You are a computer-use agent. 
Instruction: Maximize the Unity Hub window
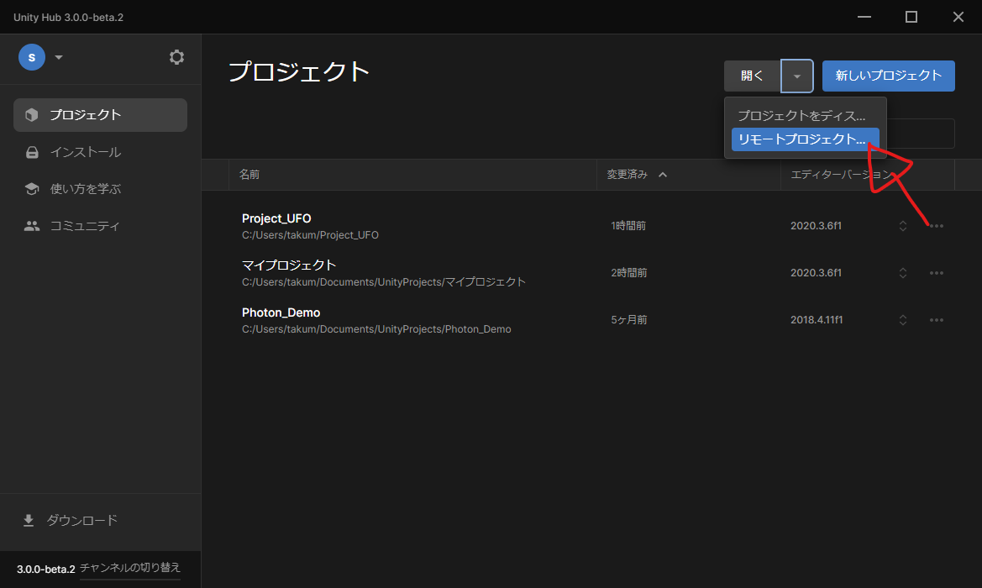(911, 17)
